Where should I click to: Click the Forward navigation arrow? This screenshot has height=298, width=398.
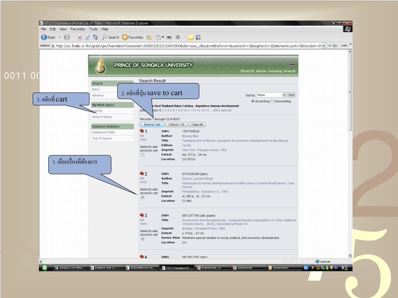(x=66, y=37)
